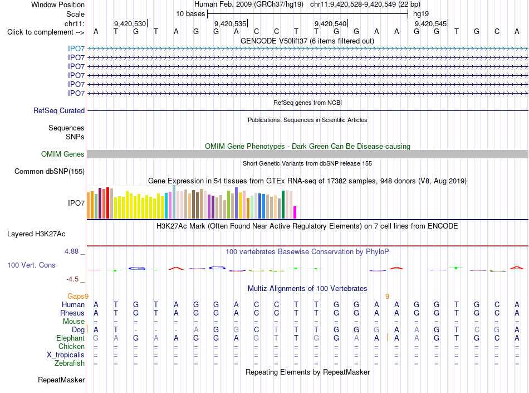Click the 'Chicken' alignment row label

click(71, 346)
